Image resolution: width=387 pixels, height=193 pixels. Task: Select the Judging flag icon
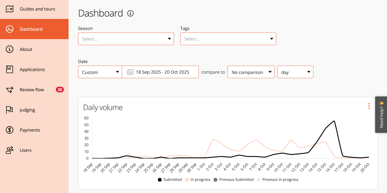(10, 110)
